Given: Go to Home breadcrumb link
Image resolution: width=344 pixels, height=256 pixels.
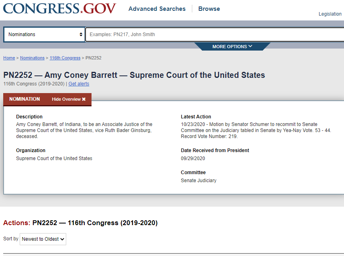Looking at the screenshot, I should pyautogui.click(x=9, y=58).
